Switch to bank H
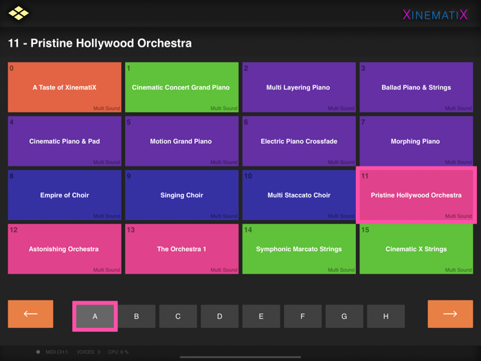This screenshot has height=361, width=481. (386, 316)
